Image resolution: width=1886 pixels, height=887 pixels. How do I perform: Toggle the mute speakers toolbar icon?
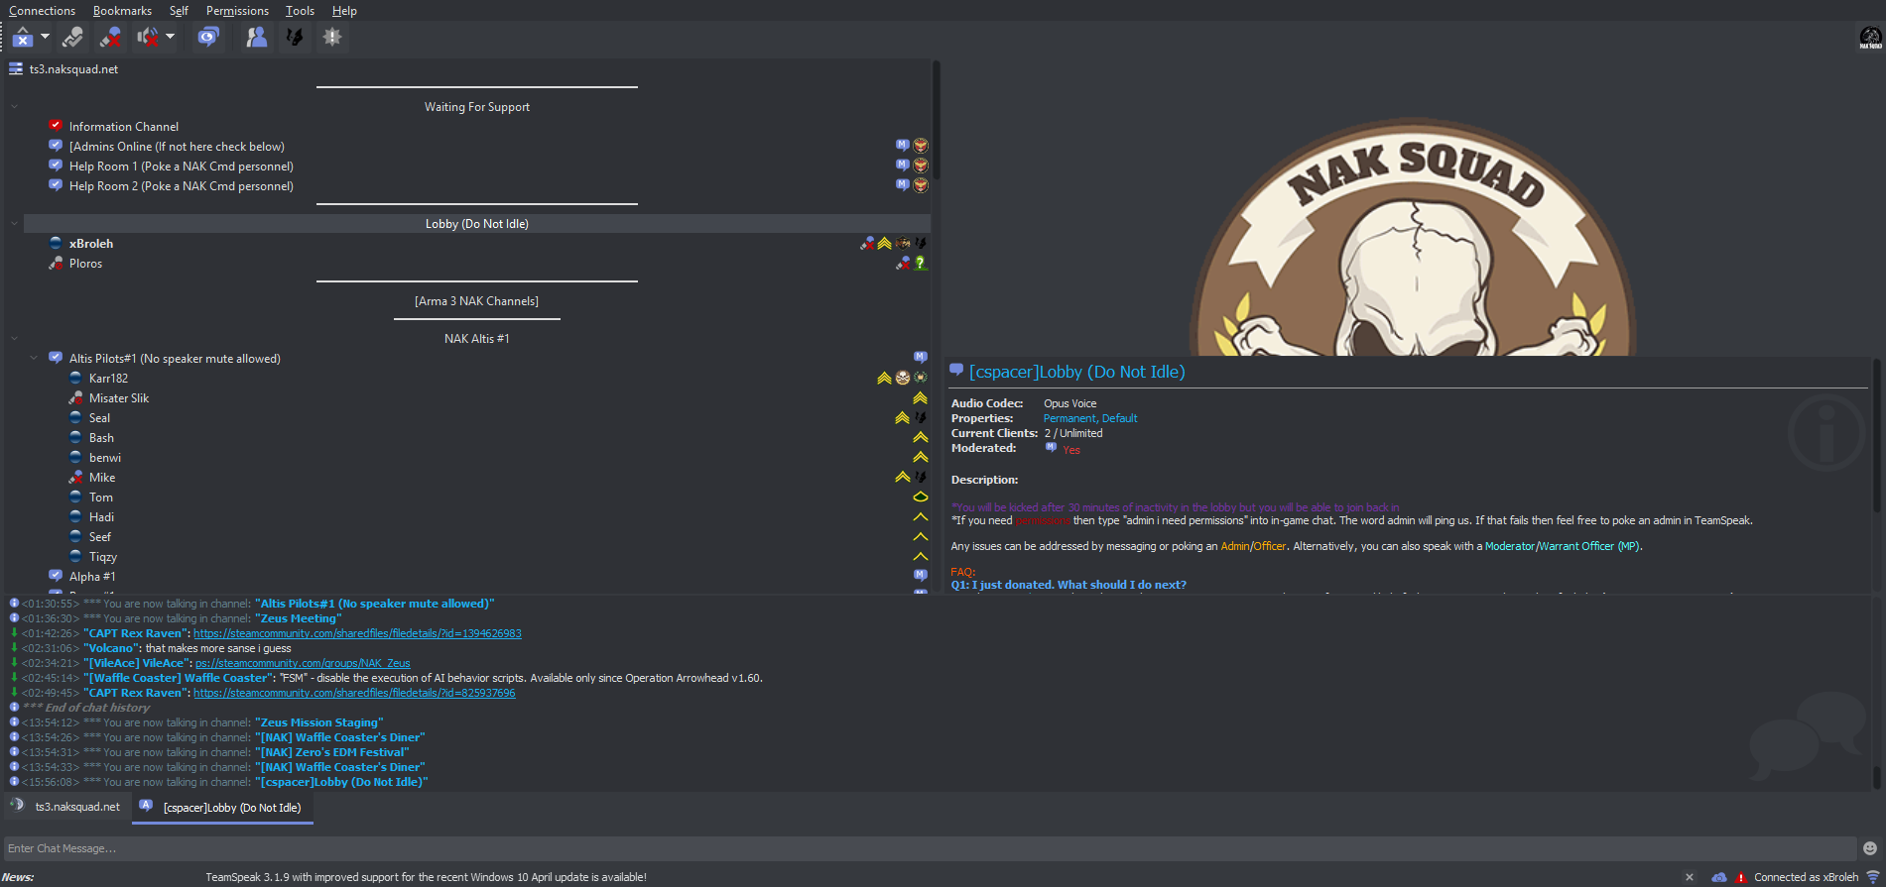148,38
